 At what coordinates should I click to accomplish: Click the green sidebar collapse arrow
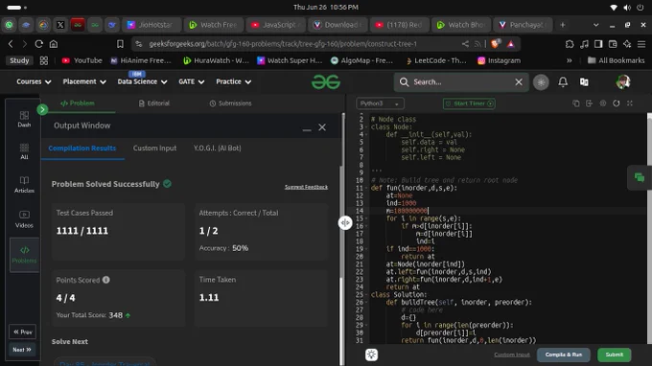tap(42, 109)
